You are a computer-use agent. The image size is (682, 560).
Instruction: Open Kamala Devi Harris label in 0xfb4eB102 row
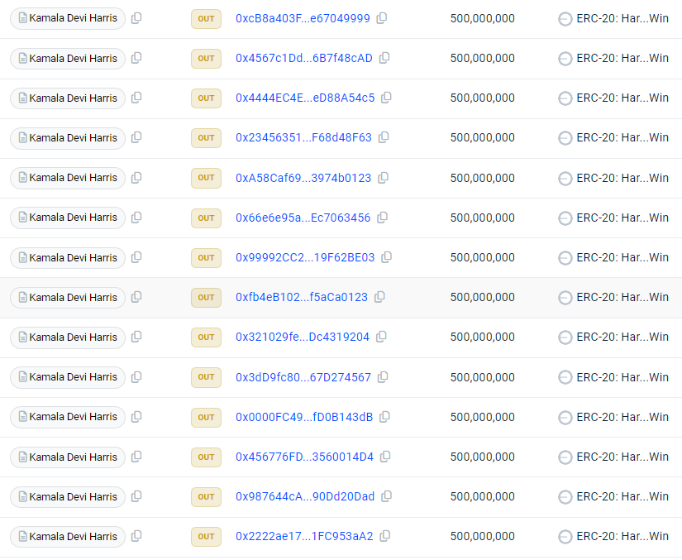pos(68,298)
